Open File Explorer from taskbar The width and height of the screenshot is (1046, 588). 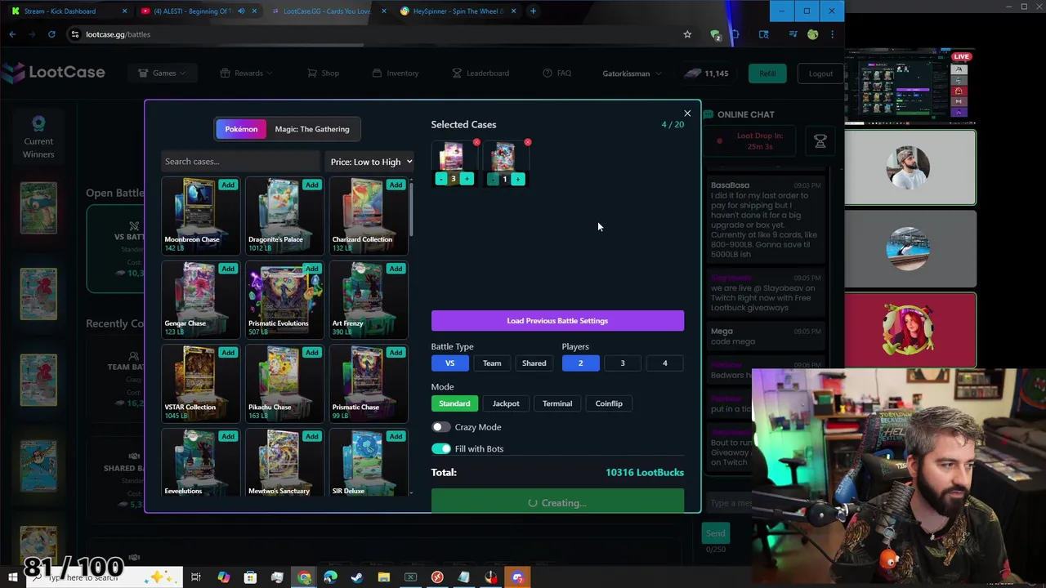pyautogui.click(x=384, y=577)
